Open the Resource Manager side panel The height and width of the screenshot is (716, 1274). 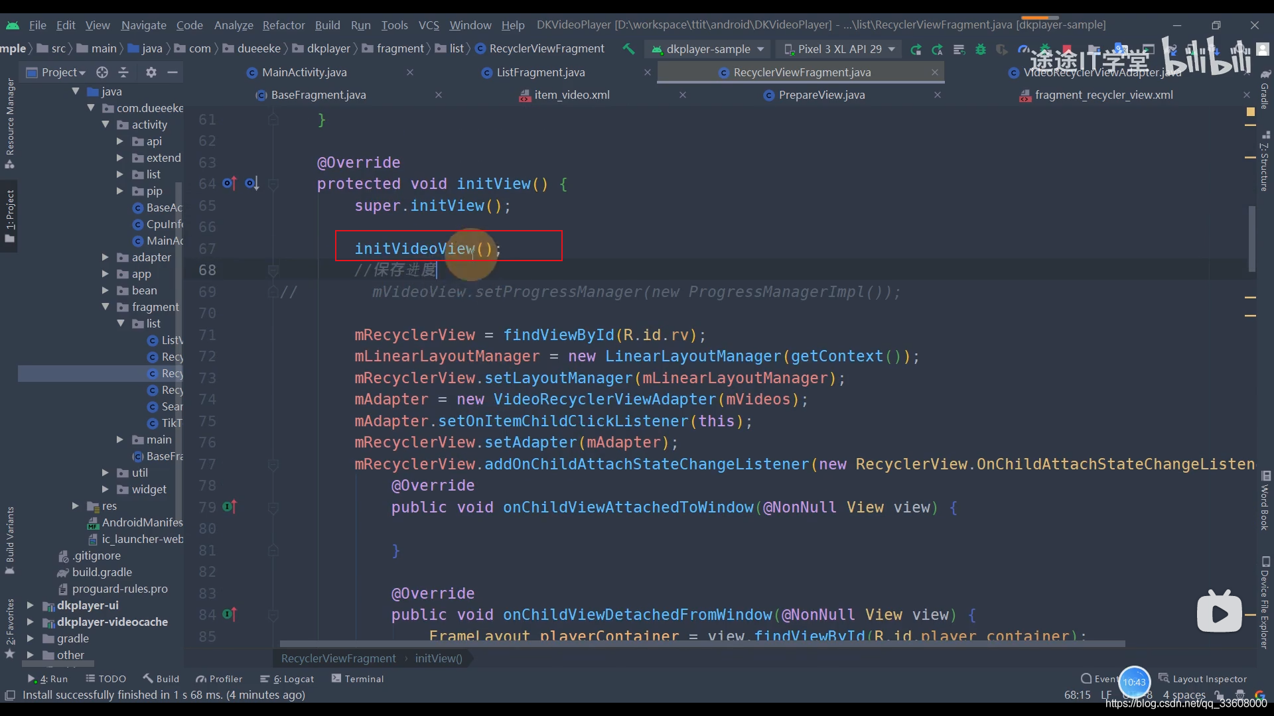click(10, 123)
